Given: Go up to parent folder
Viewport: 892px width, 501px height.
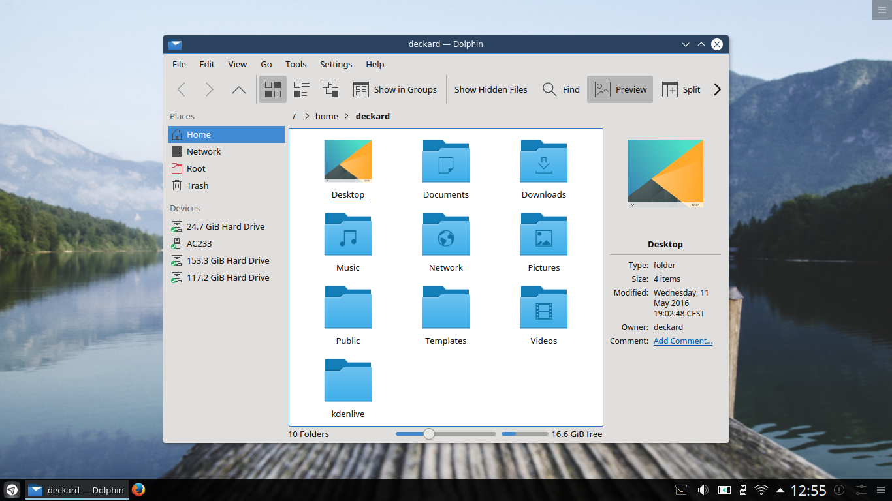Looking at the screenshot, I should (239, 89).
